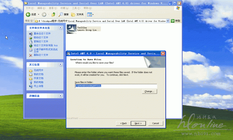Click the 我的文档 folder icon

pos(31,75)
